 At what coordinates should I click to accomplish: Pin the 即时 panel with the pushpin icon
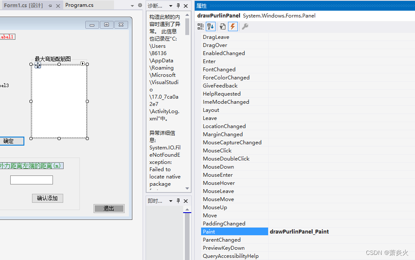(178, 201)
